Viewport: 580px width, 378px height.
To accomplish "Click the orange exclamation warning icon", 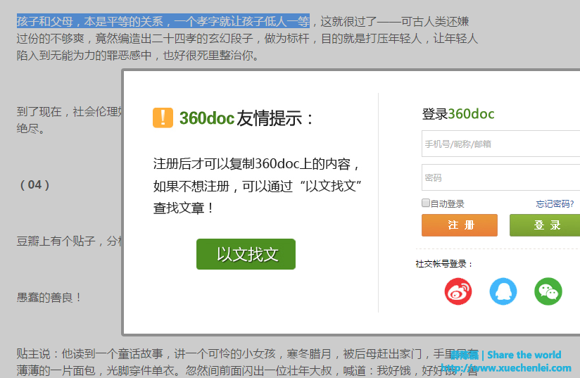I will [x=163, y=118].
